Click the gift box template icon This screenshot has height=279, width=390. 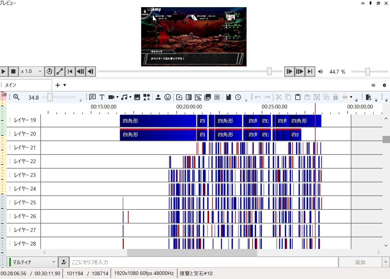[x=307, y=97]
